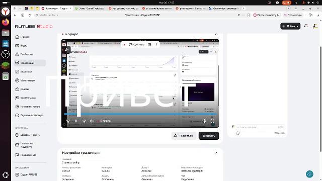Switch to the sixth browser tab
322x181 pixels.
pos(224,9)
